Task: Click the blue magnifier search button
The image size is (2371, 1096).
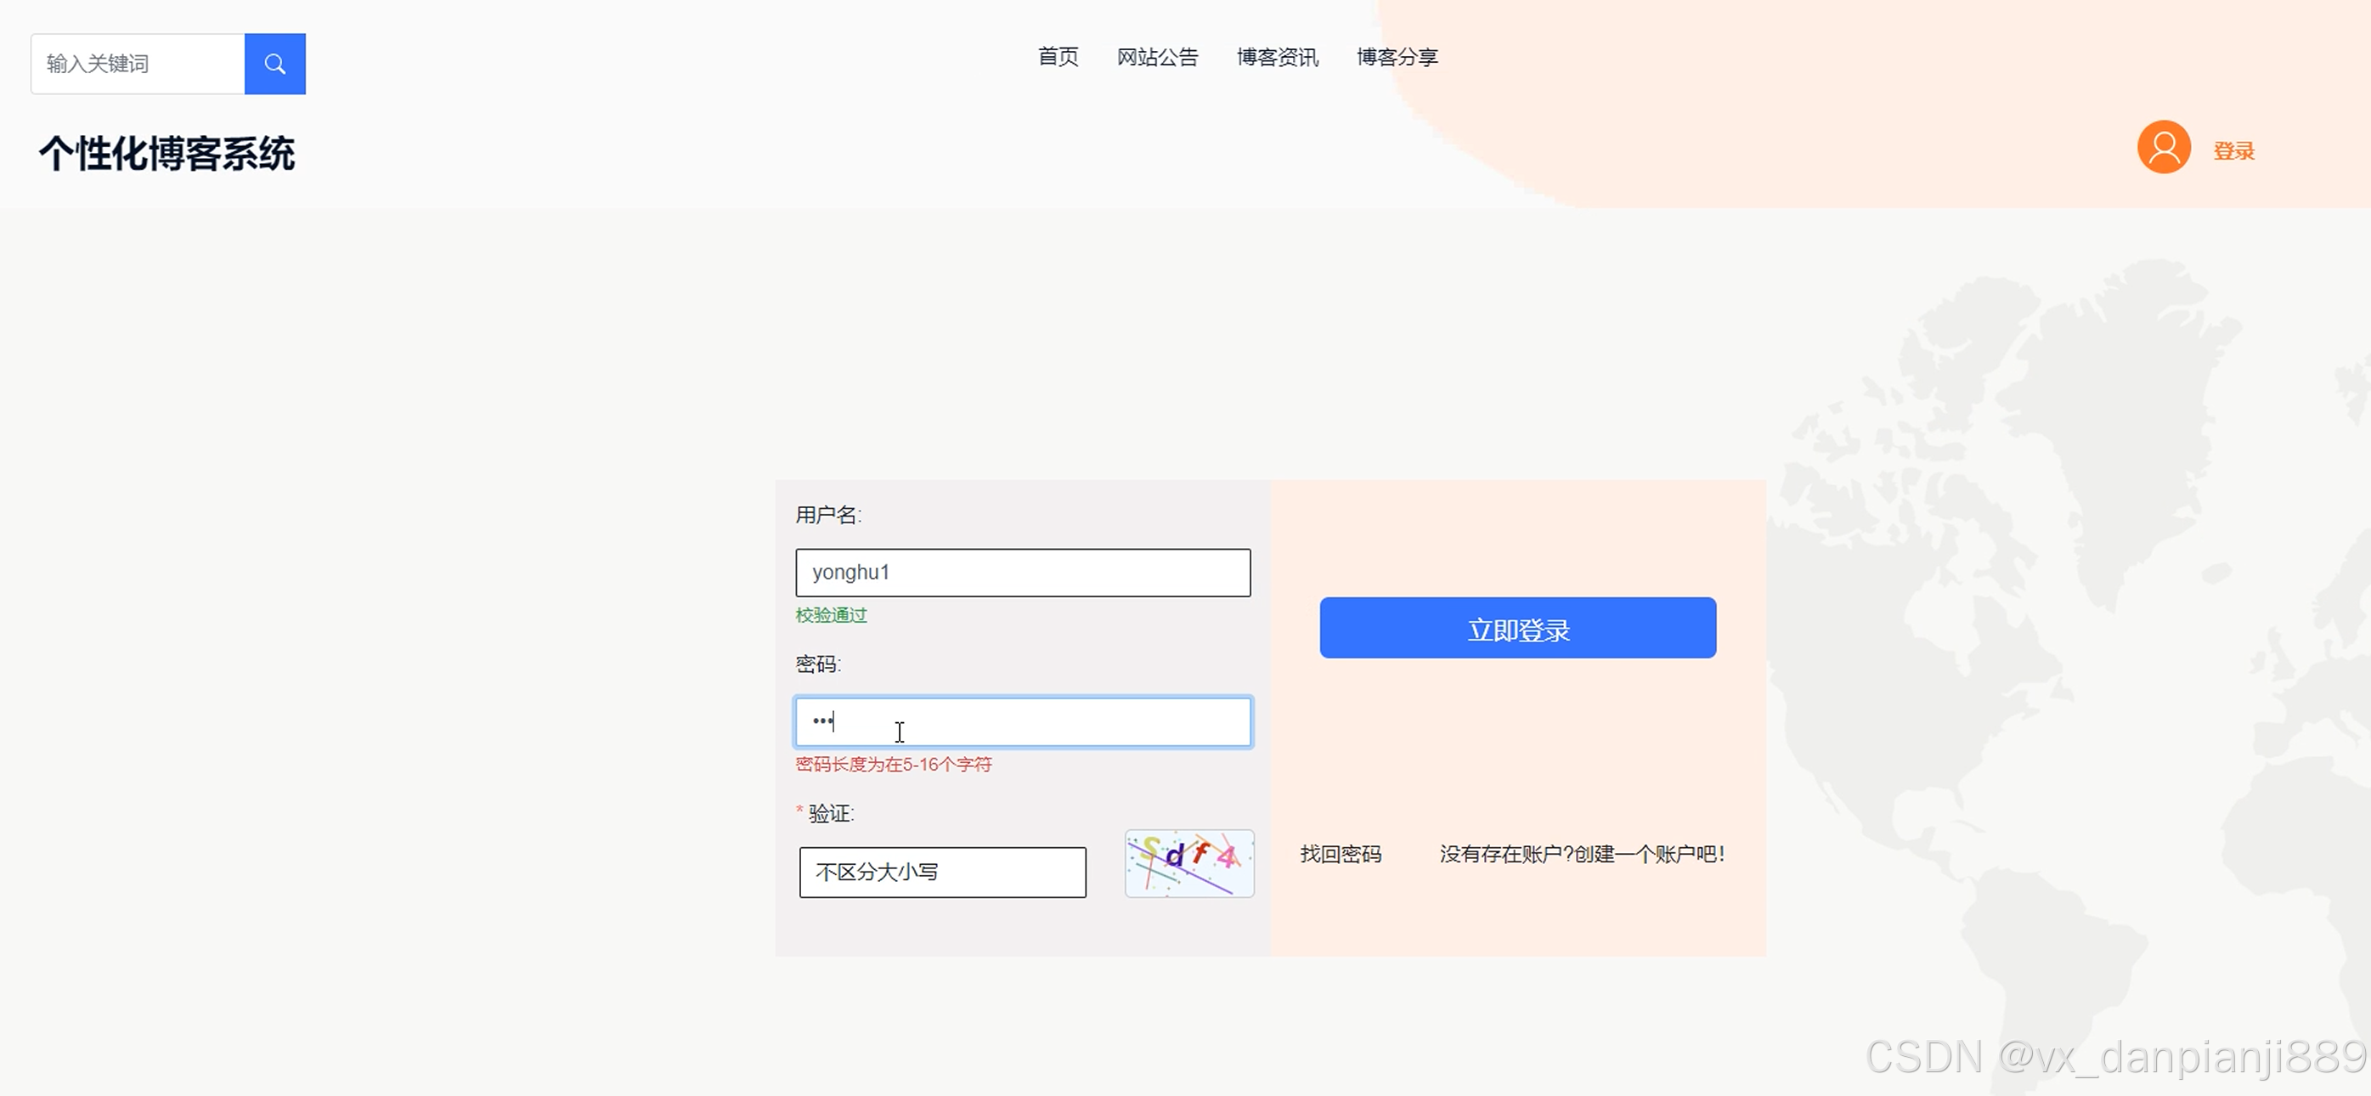Action: point(274,64)
